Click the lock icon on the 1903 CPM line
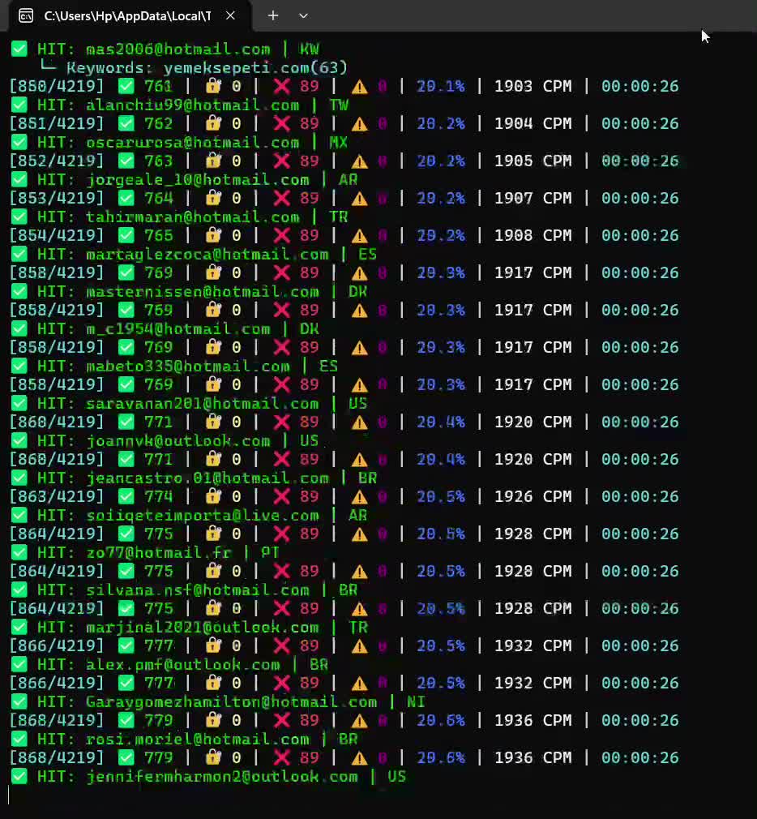 [213, 86]
